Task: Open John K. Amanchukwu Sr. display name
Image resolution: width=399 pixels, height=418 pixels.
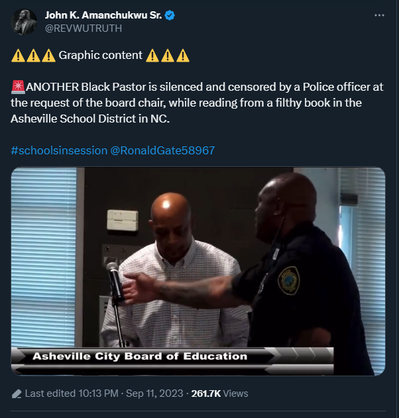Action: 103,15
